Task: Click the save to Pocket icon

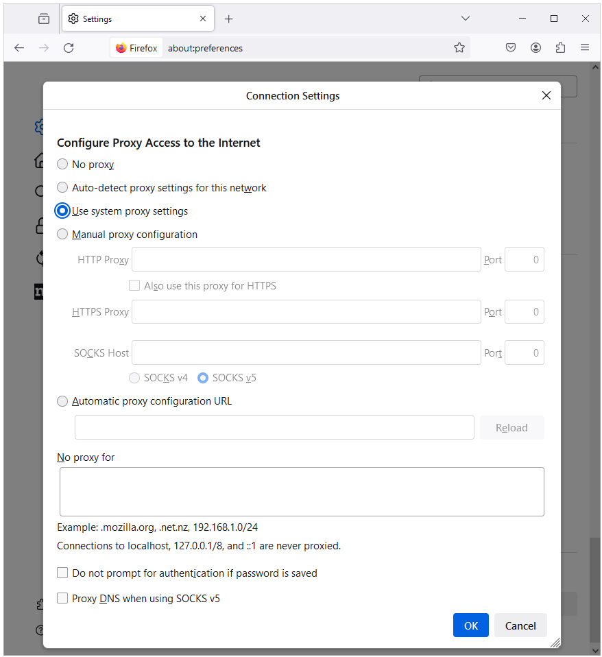Action: click(x=510, y=47)
